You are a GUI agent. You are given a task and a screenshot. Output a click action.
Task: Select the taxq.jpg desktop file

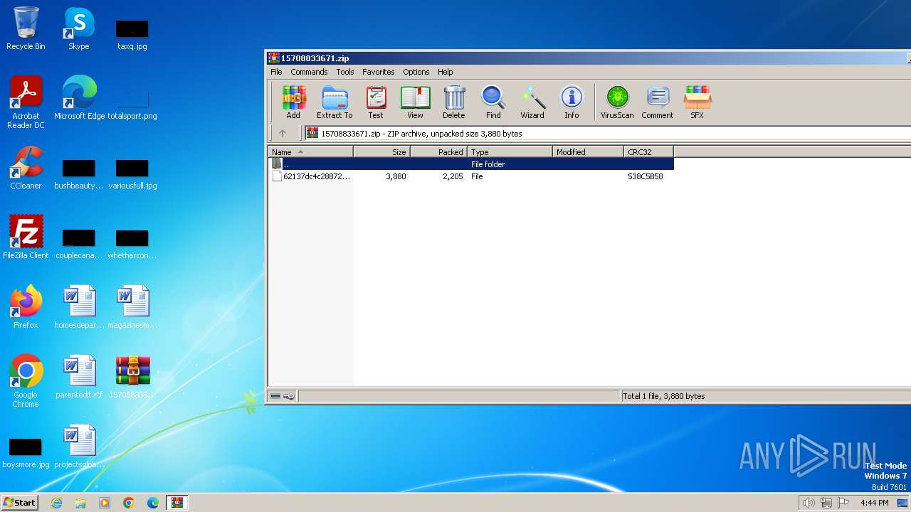[132, 35]
